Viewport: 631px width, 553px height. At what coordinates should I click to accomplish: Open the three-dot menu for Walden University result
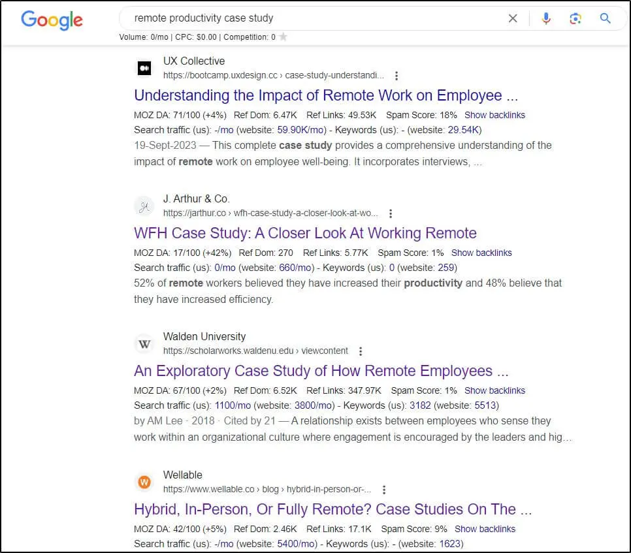pyautogui.click(x=361, y=351)
